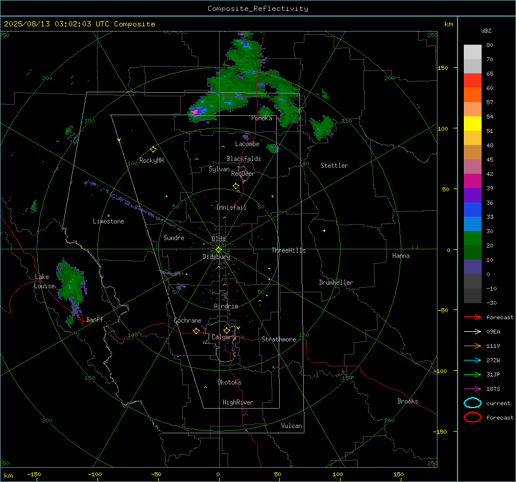Click the orange 111V arrow icon
Image resolution: width=516 pixels, height=482 pixels.
472,346
